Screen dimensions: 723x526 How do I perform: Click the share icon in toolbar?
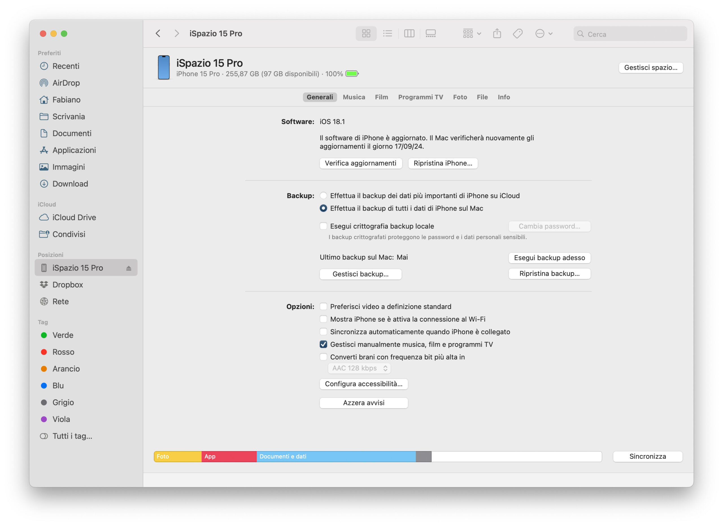click(497, 33)
